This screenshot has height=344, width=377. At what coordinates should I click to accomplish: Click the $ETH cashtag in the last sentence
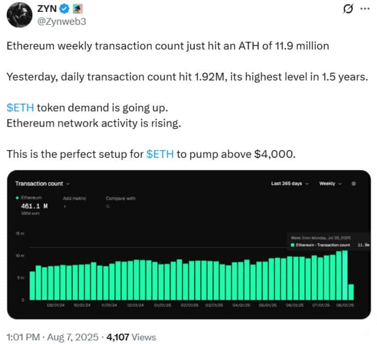pyautogui.click(x=160, y=154)
